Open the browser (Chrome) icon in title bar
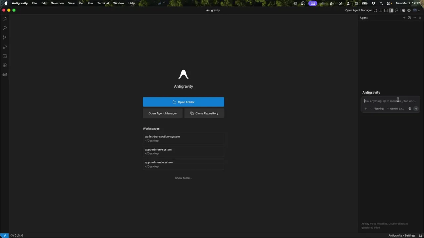 tap(403, 10)
